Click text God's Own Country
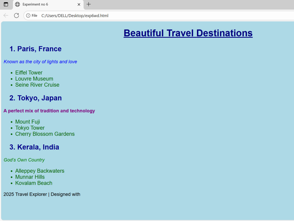This screenshot has height=221, width=294. point(24,160)
